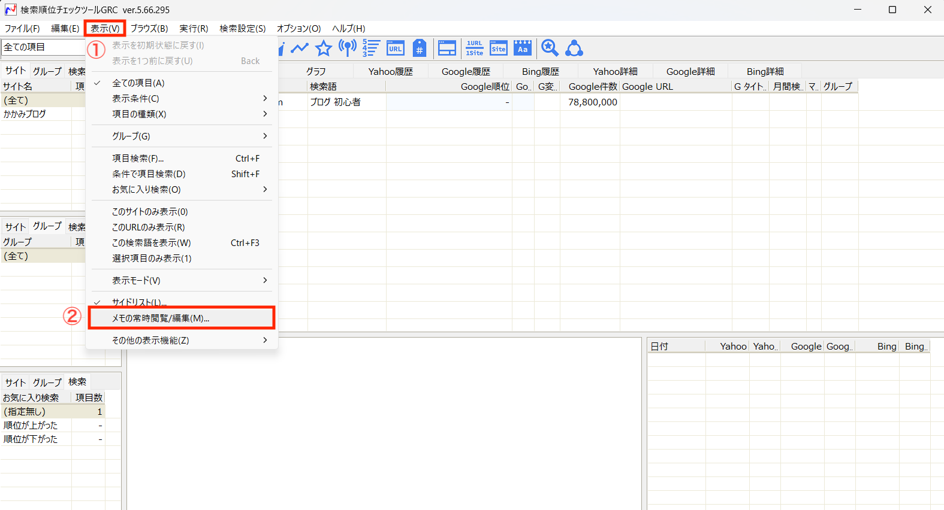Select (全て) row in the グループ list
944x510 pixels.
(43, 256)
